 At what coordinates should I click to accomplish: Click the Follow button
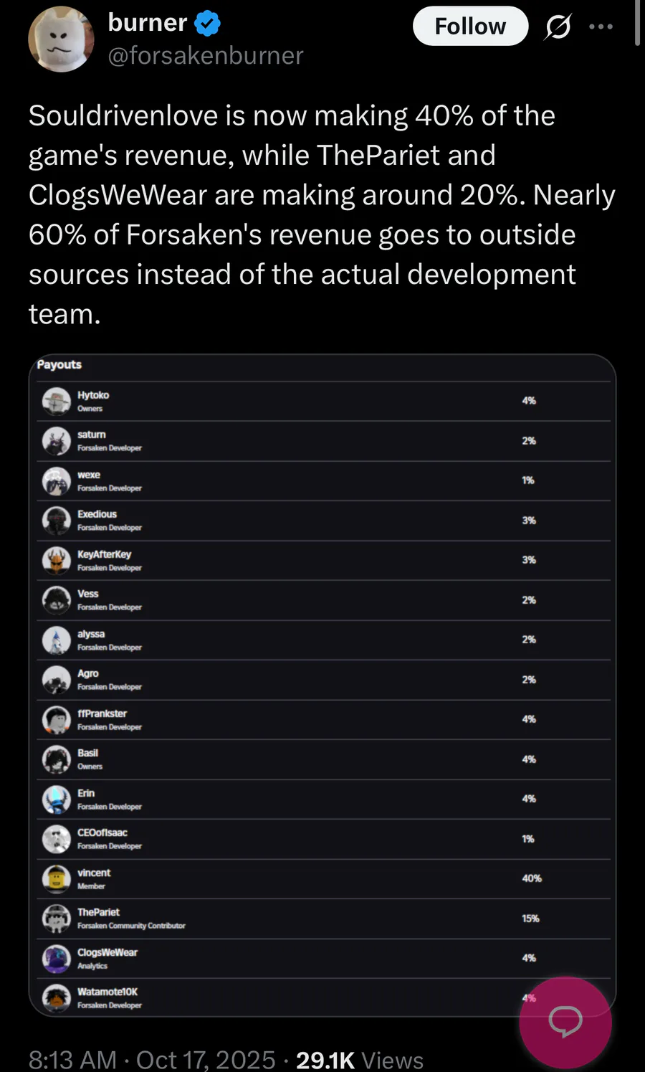click(x=470, y=27)
